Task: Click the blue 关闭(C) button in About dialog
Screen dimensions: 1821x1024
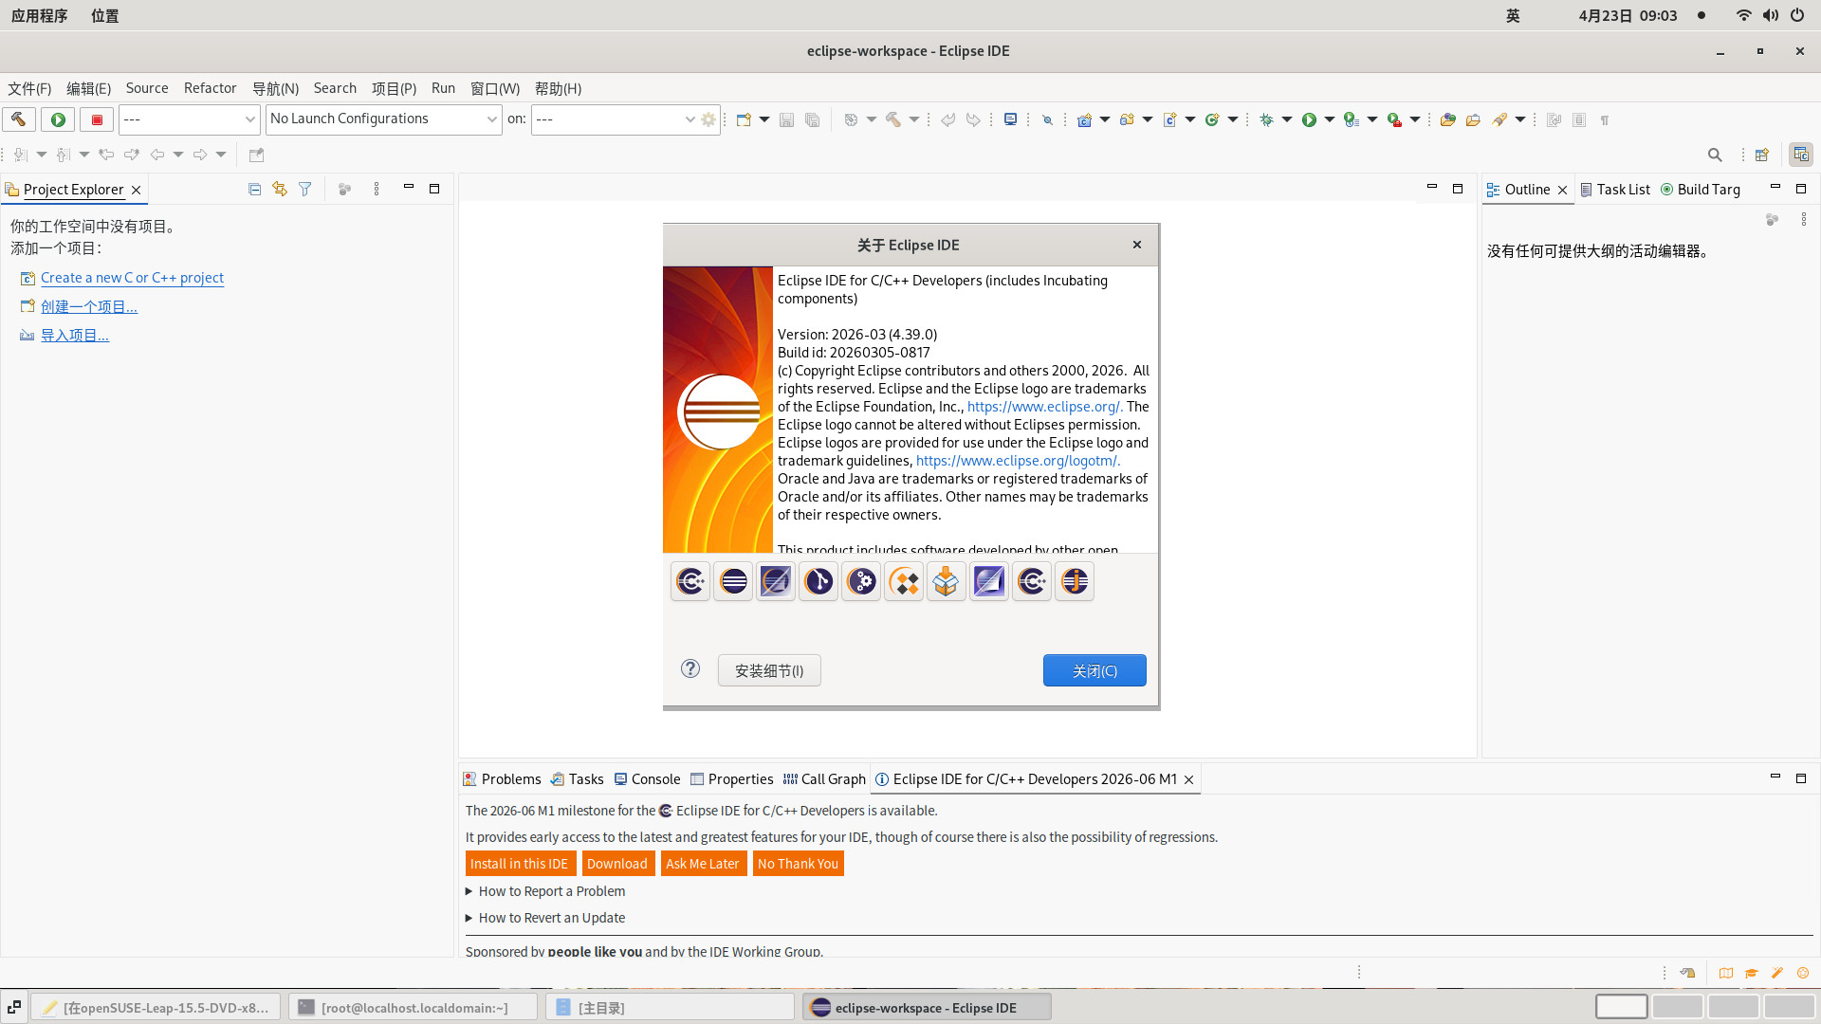Action: click(1094, 670)
